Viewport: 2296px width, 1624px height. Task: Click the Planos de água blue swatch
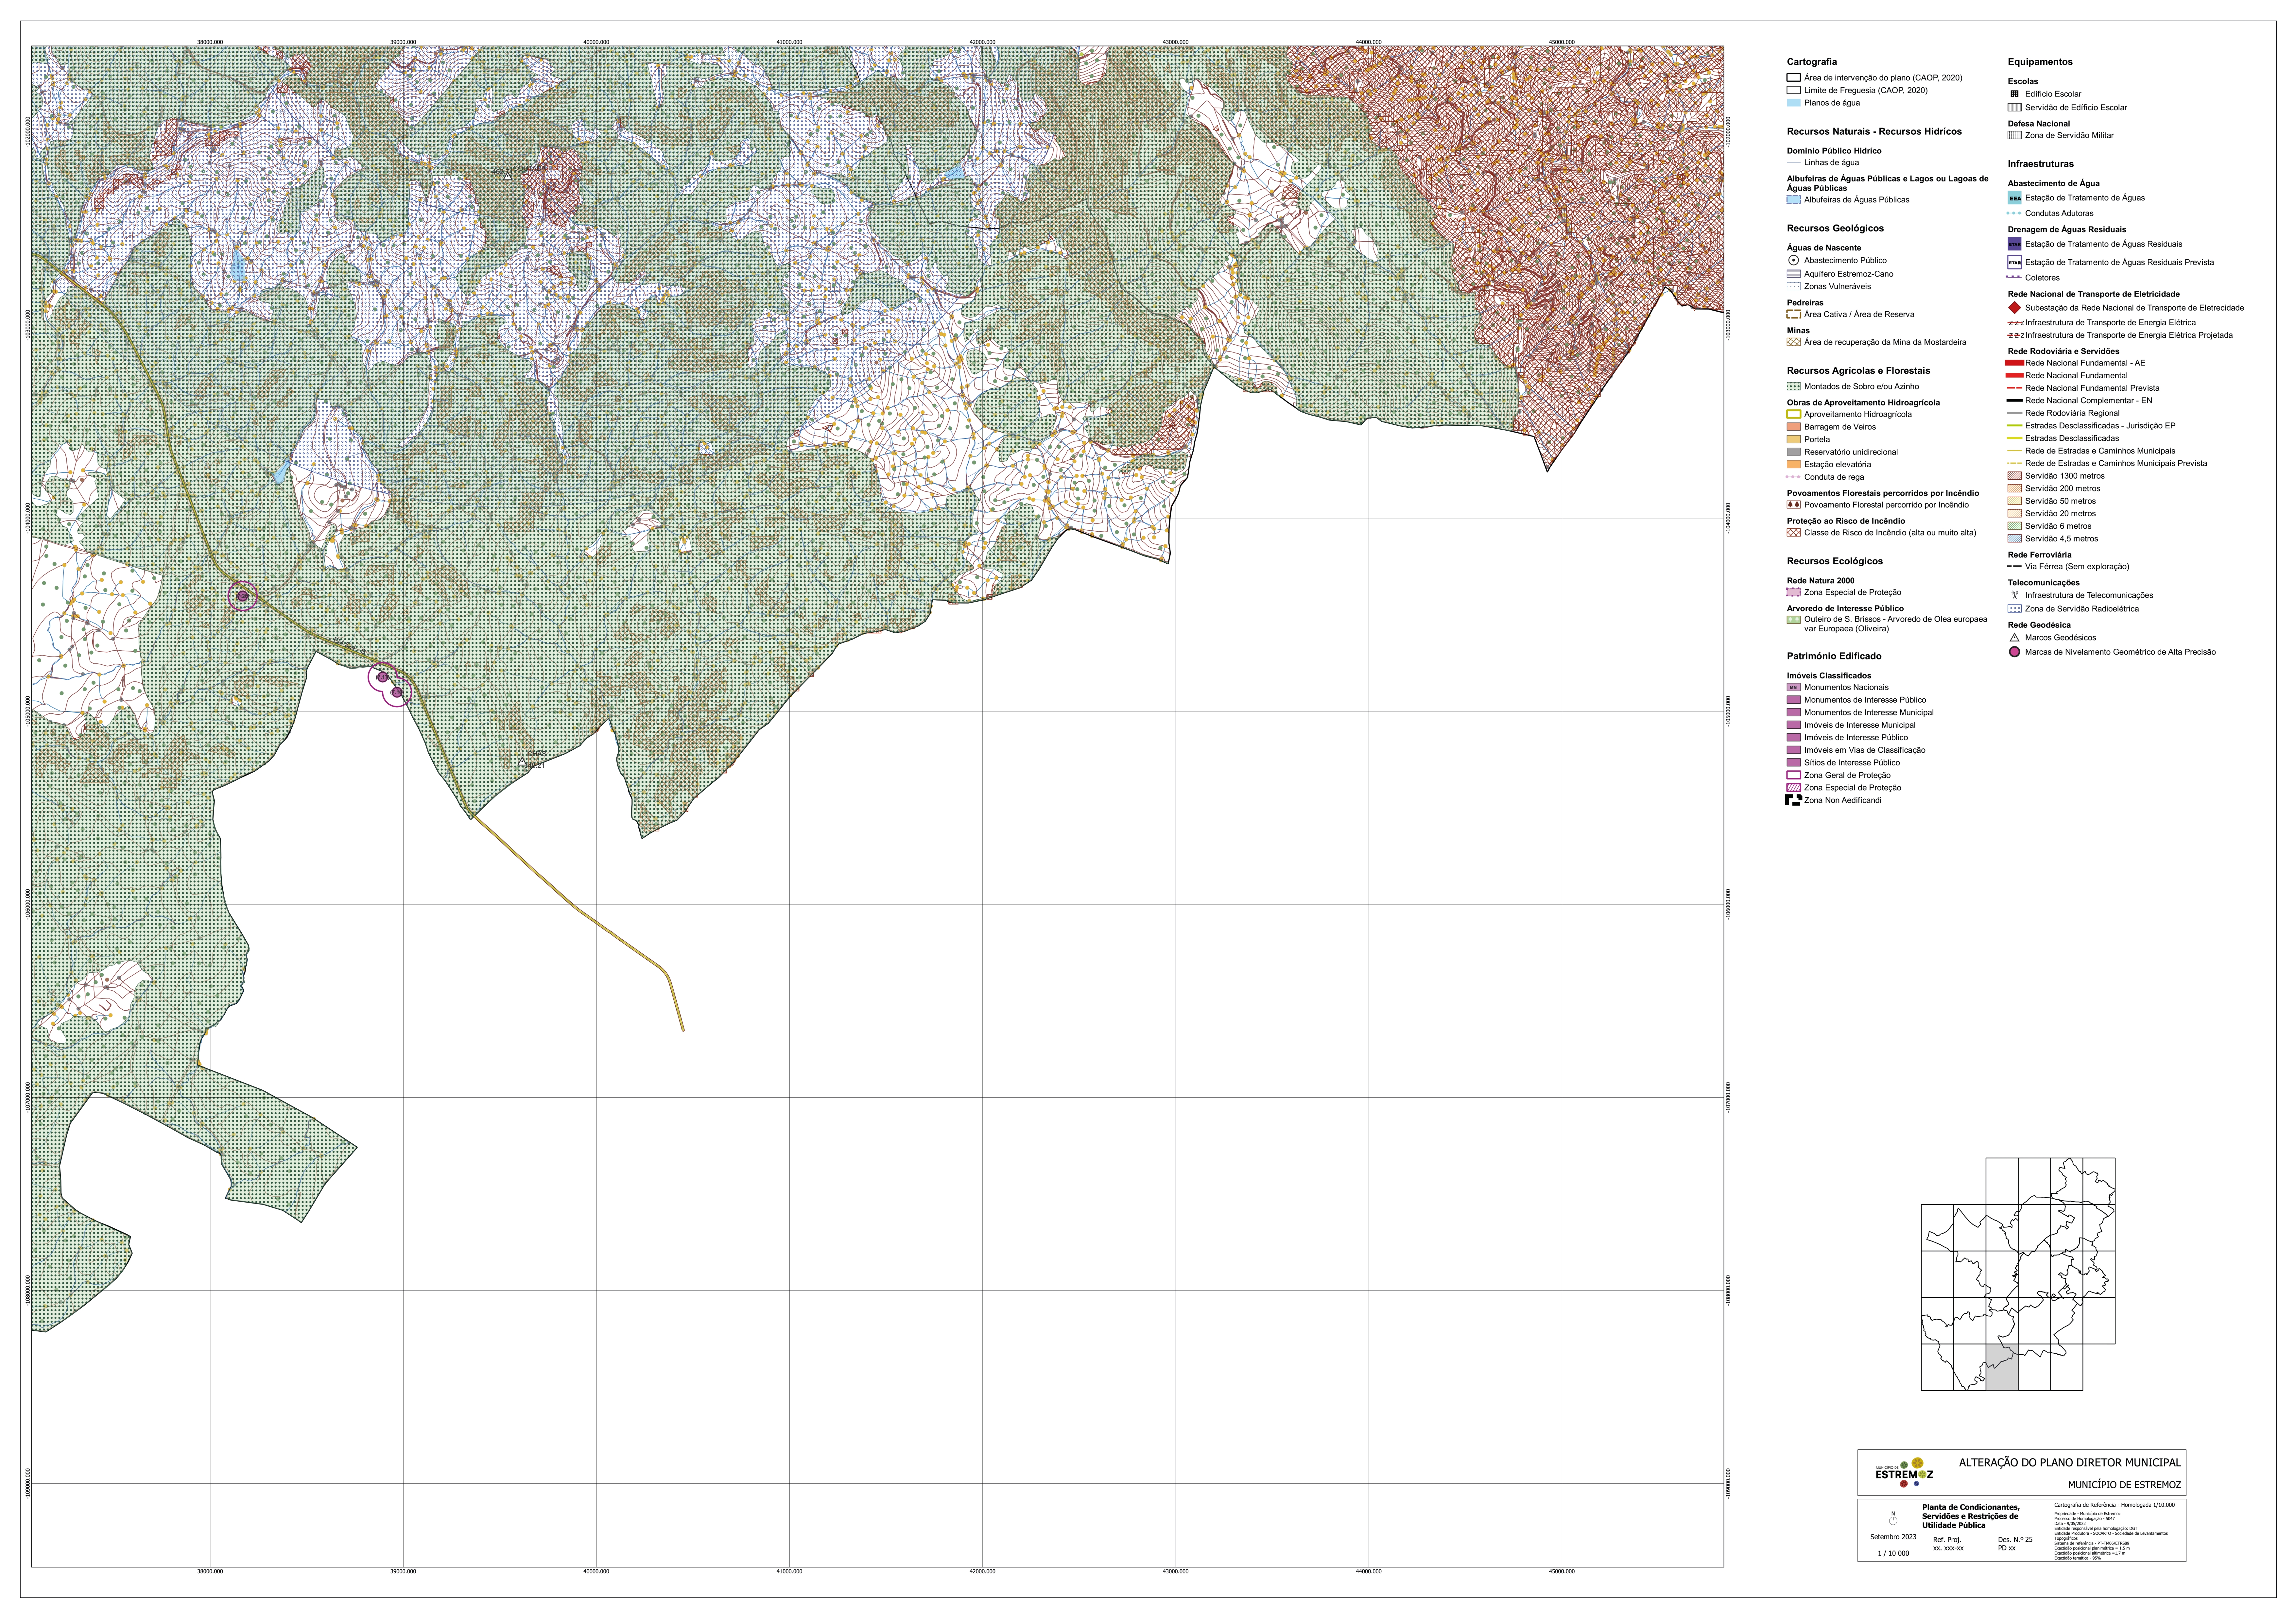pyautogui.click(x=1793, y=103)
